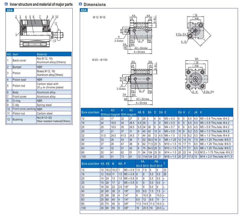Click the 1/4" P value in bore 50 row
Image resolution: width=239 pixels, height=216 pixels.
coord(129,195)
